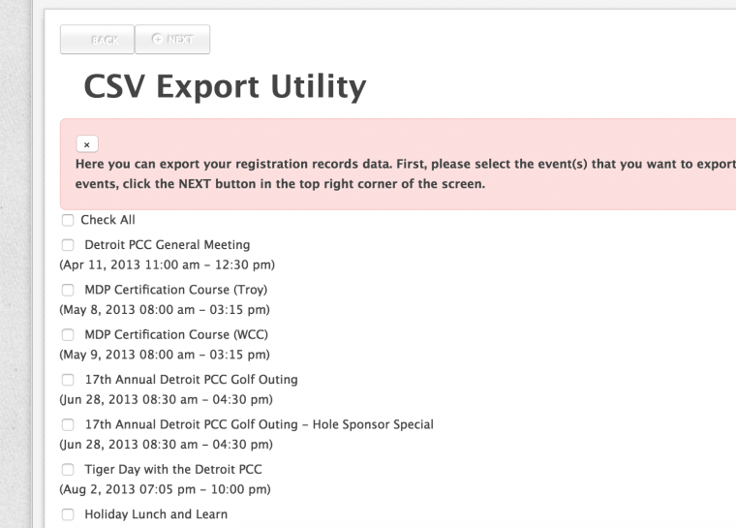The width and height of the screenshot is (736, 528).
Task: Click the BACK button
Action: 97,40
